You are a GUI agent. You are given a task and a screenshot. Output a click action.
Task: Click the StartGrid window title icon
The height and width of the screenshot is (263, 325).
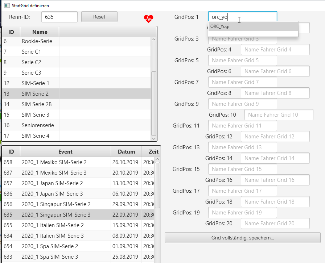click(7, 5)
